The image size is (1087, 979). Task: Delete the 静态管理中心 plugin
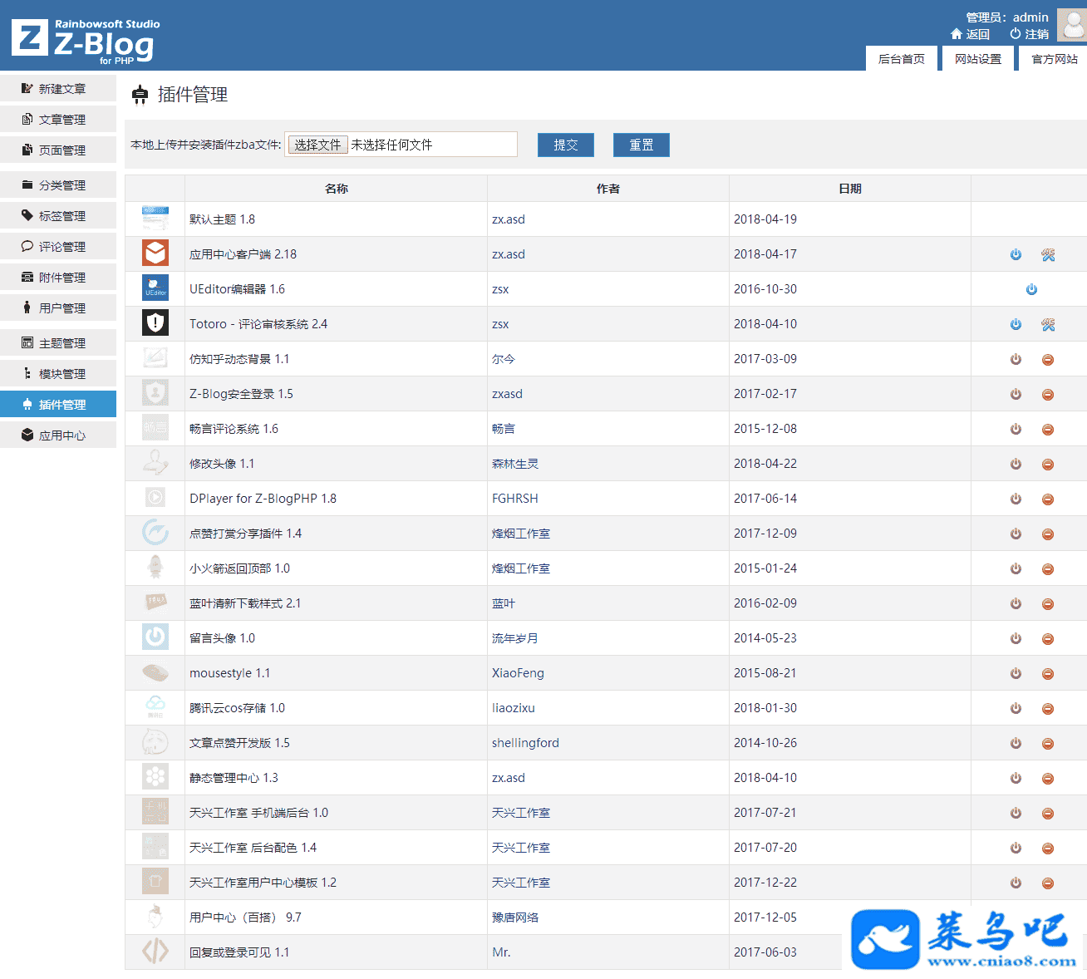pyautogui.click(x=1048, y=779)
